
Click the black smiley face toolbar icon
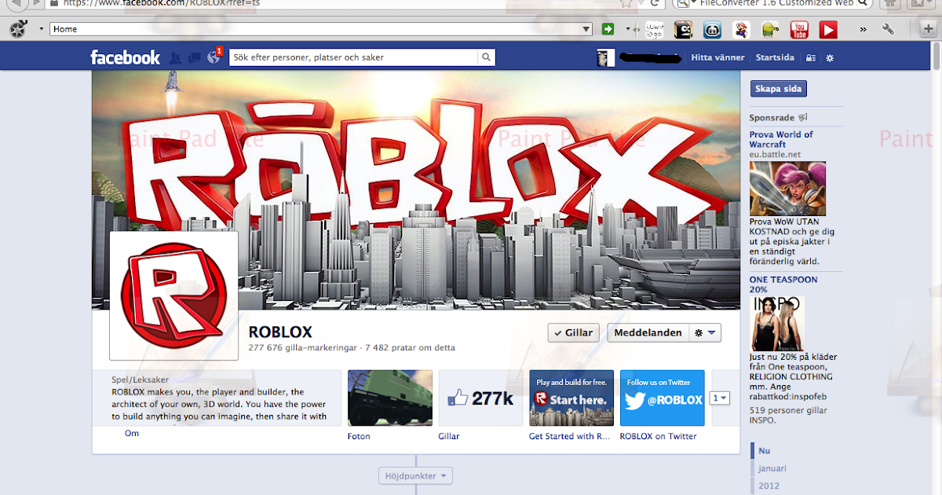(x=684, y=30)
